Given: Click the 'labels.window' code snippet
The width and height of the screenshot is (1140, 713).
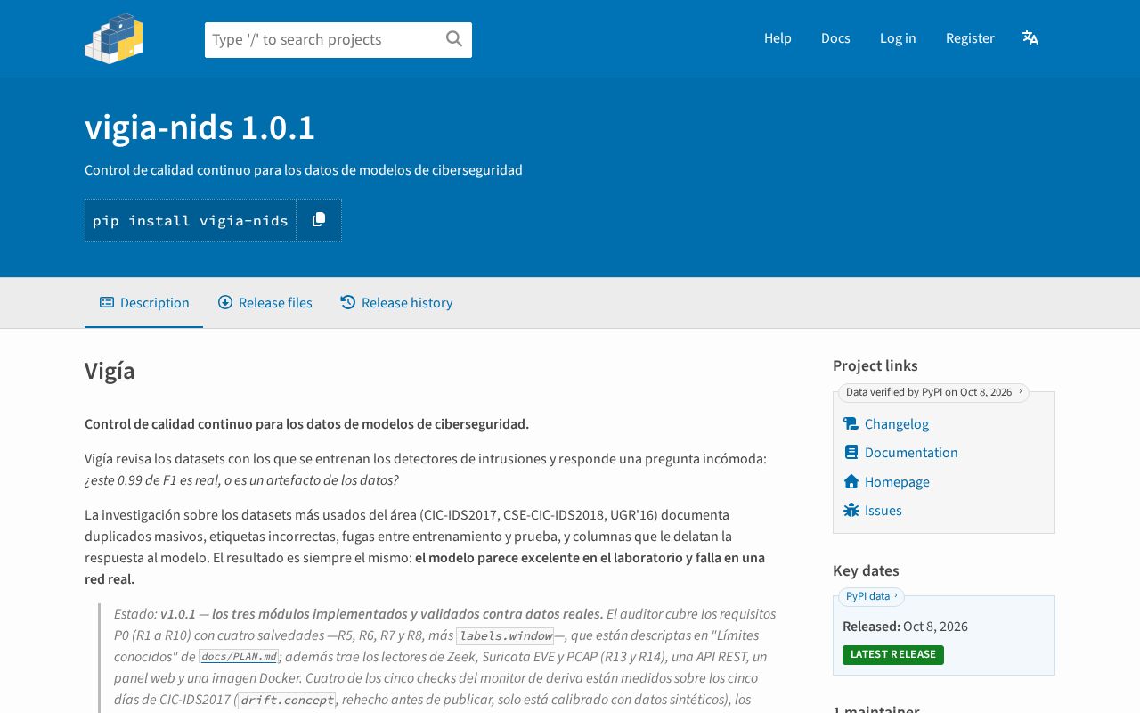Looking at the screenshot, I should 505,636.
